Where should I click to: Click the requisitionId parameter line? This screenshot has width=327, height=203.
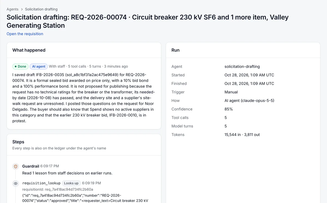point(58,190)
